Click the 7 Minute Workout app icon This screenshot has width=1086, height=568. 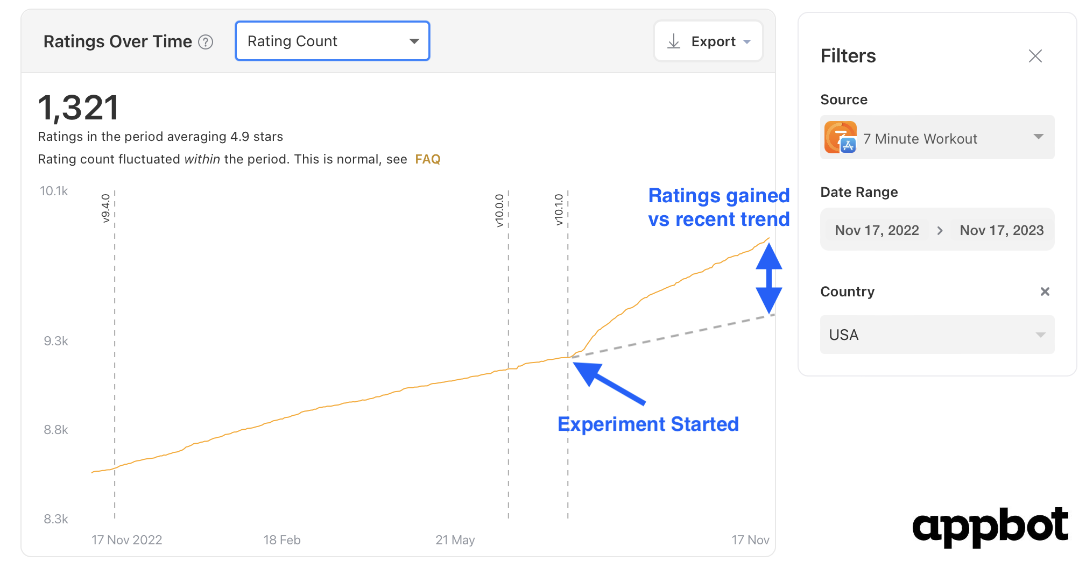coord(840,137)
